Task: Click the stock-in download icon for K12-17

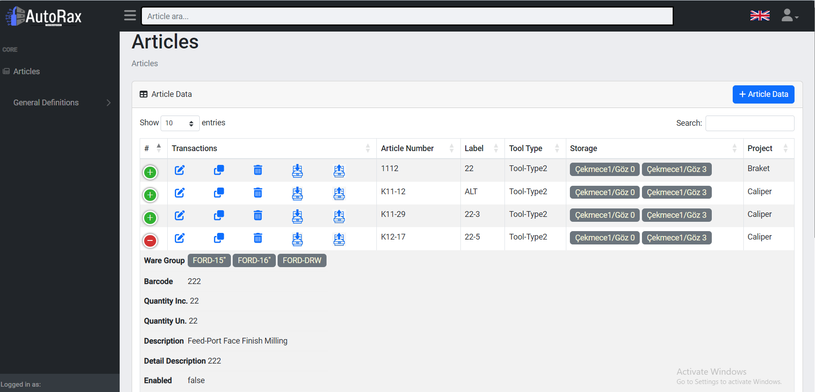Action: pyautogui.click(x=297, y=239)
